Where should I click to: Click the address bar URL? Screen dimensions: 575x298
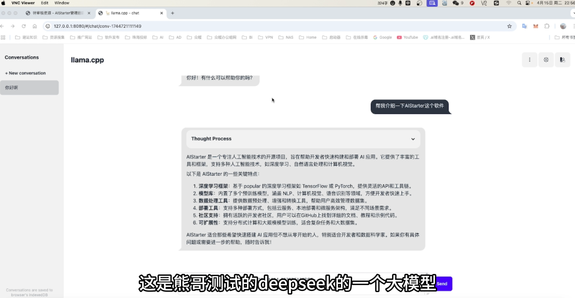[x=97, y=26]
